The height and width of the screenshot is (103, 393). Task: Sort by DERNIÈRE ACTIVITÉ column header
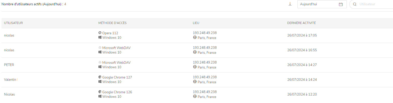pos(301,23)
